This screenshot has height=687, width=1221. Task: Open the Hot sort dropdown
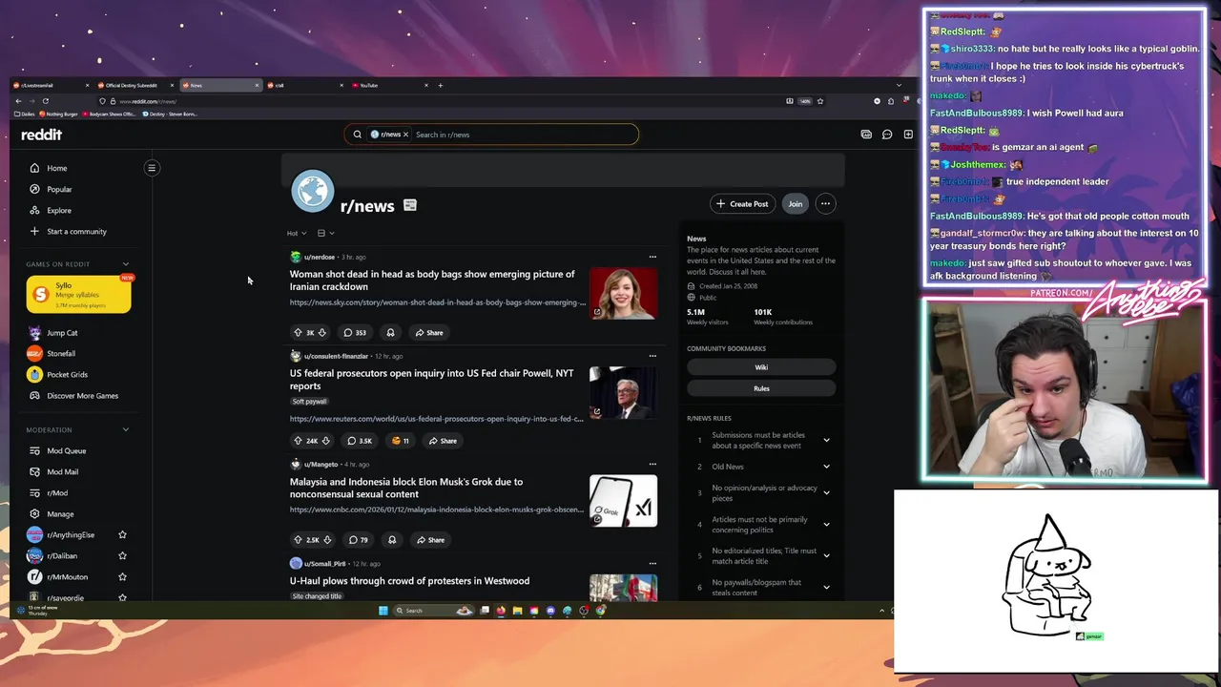click(297, 233)
